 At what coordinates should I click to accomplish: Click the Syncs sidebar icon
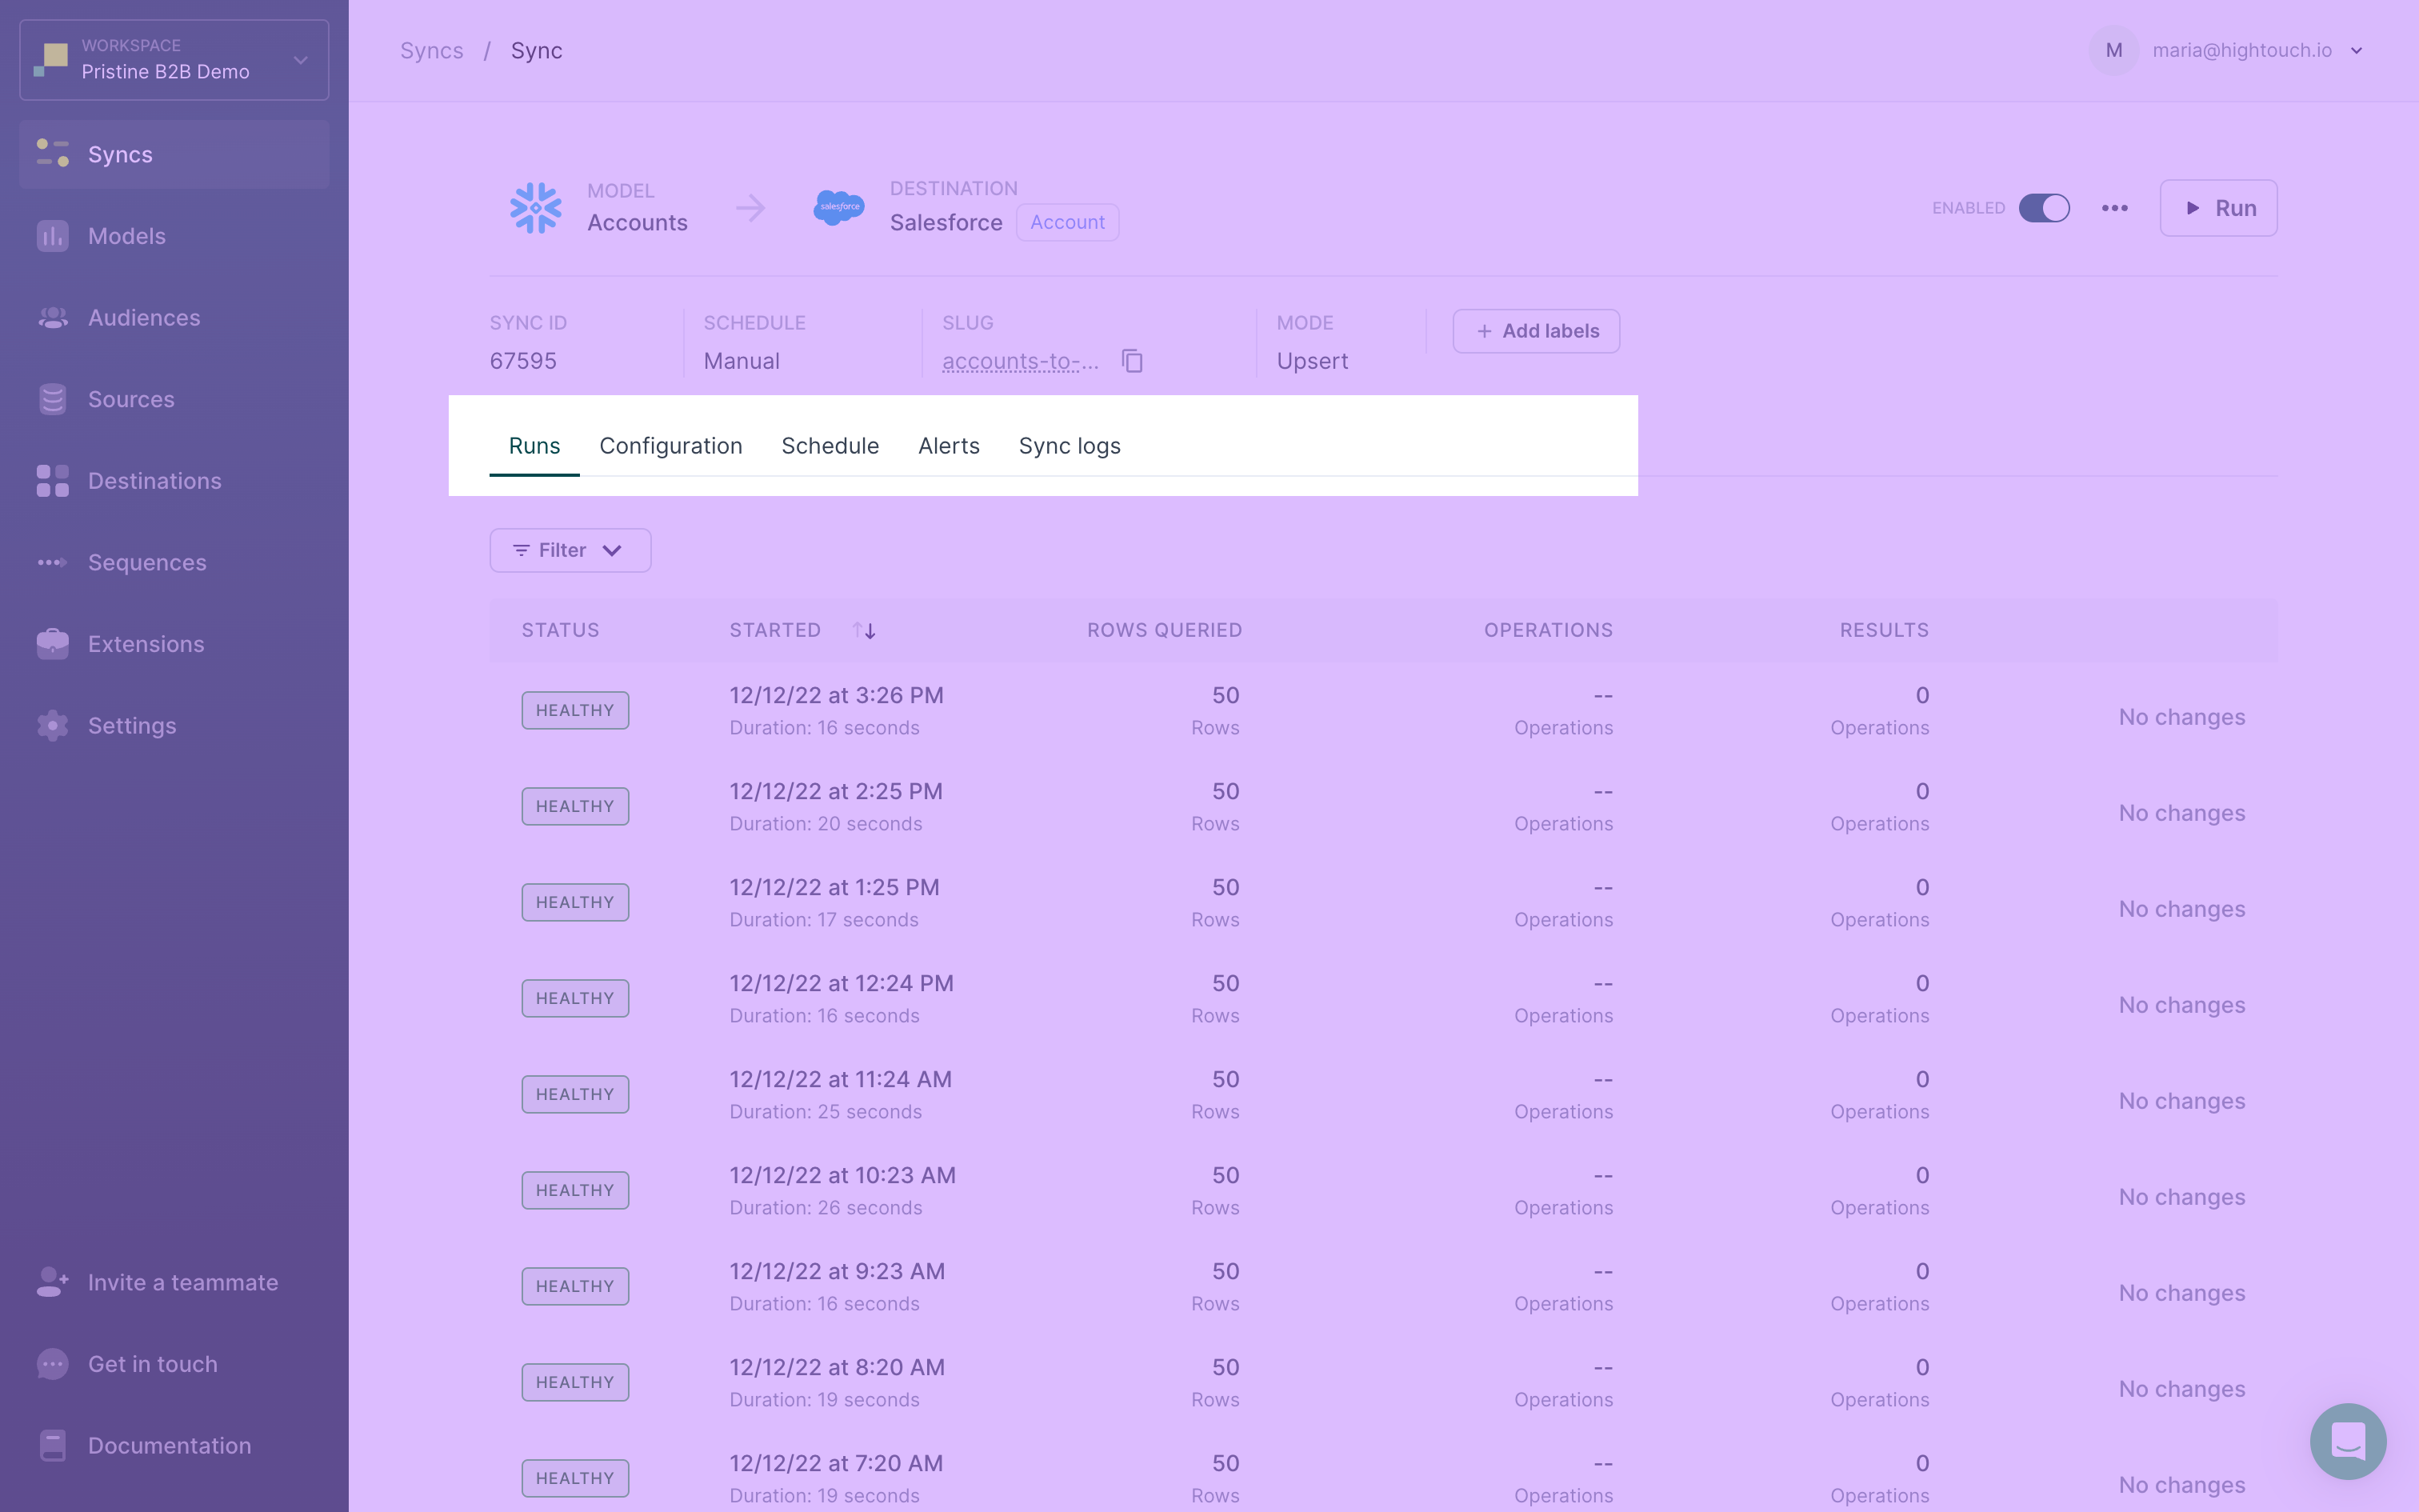click(54, 154)
